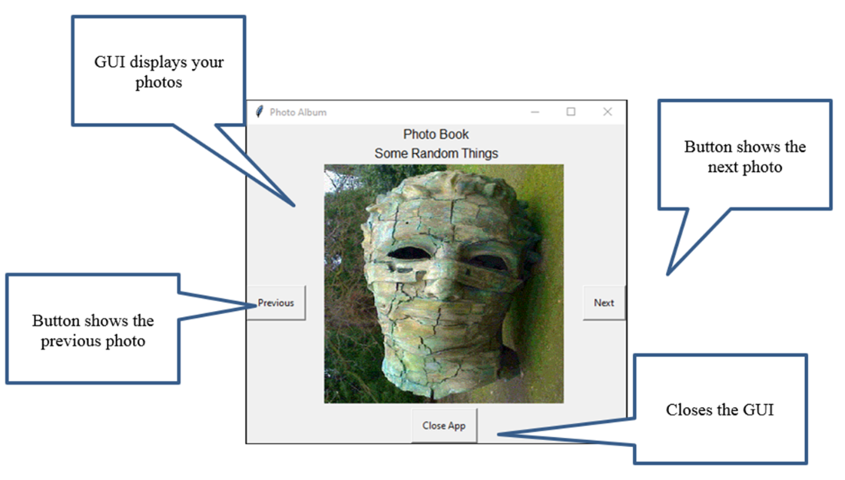The image size is (845, 480).
Task: Click the 'Photo Album' title bar text
Action: 298,111
